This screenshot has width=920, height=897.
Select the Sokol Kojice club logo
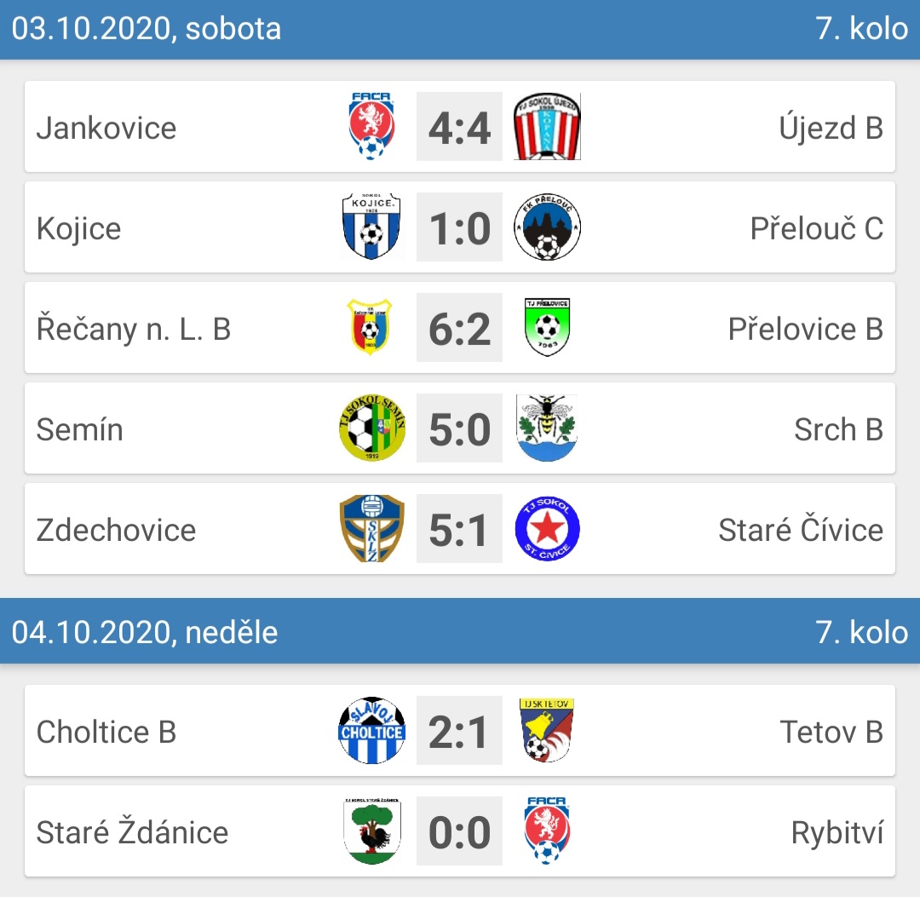(371, 227)
